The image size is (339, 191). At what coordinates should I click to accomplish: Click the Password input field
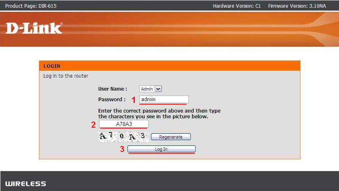tap(164, 99)
